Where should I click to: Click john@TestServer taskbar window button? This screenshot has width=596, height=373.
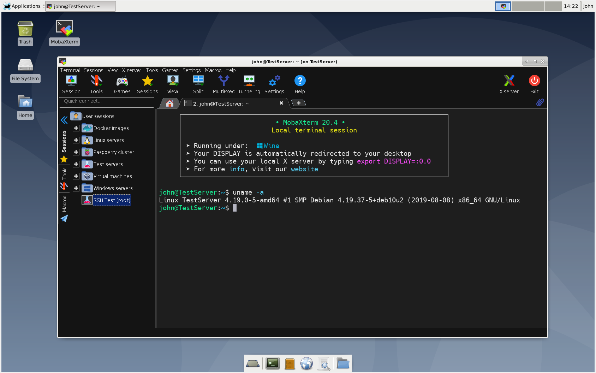click(x=81, y=6)
